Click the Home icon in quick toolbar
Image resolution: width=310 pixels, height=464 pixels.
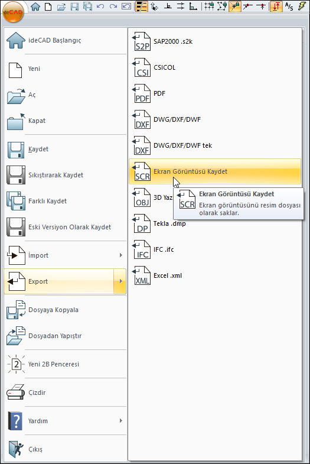35,7
